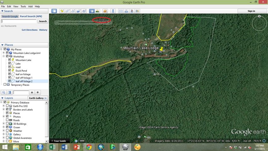Uncheck the Duck Pond placemark checkbox

pyautogui.click(x=9, y=70)
